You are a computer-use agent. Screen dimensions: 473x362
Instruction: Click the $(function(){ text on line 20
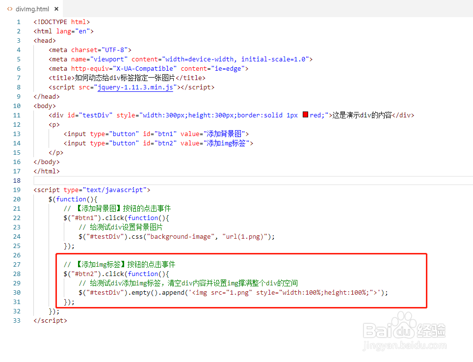pyautogui.click(x=73, y=199)
